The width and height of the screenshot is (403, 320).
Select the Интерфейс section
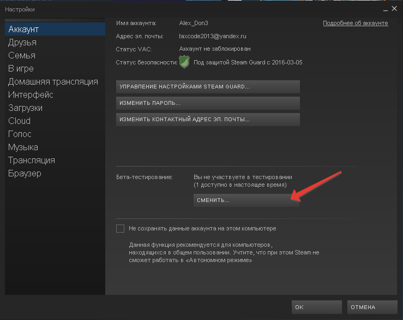click(x=30, y=94)
